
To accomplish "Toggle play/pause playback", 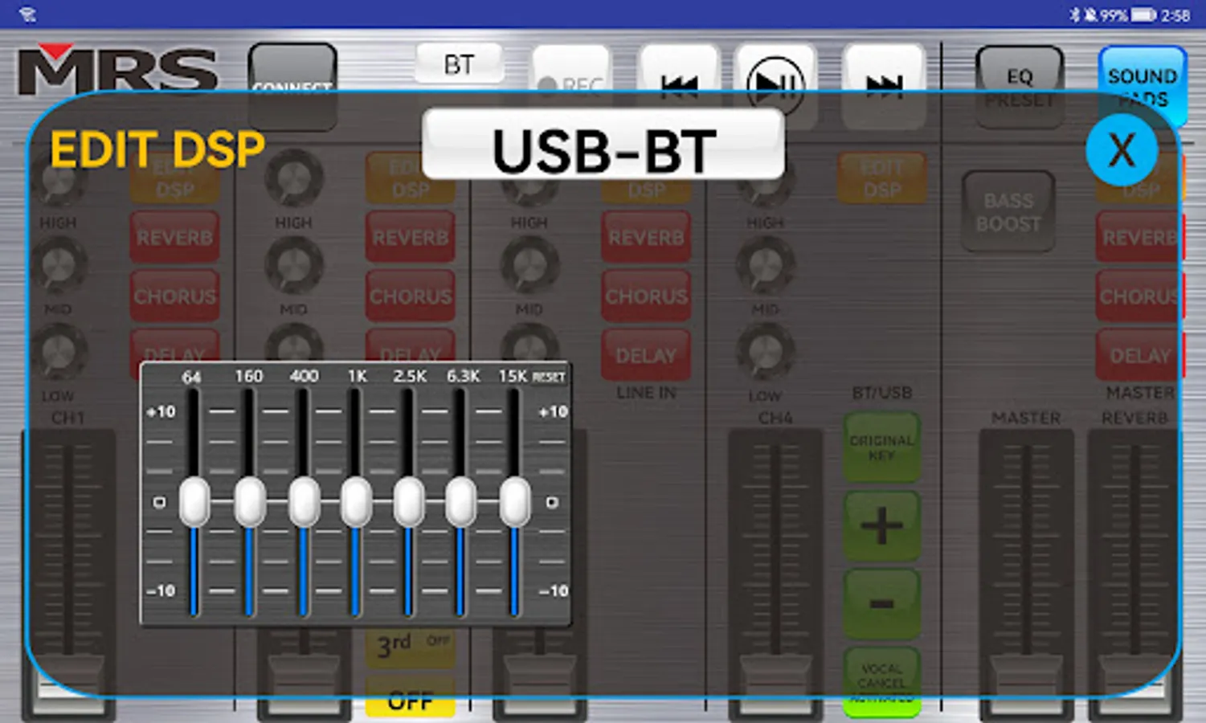I will [x=775, y=85].
